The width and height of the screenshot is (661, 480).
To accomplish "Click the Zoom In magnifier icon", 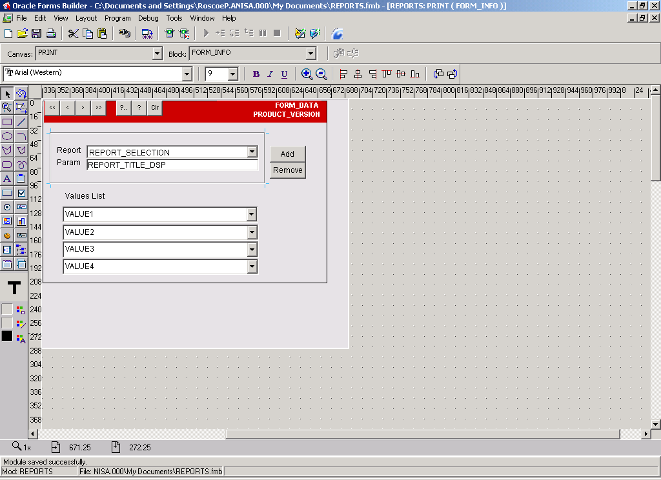I will 307,74.
